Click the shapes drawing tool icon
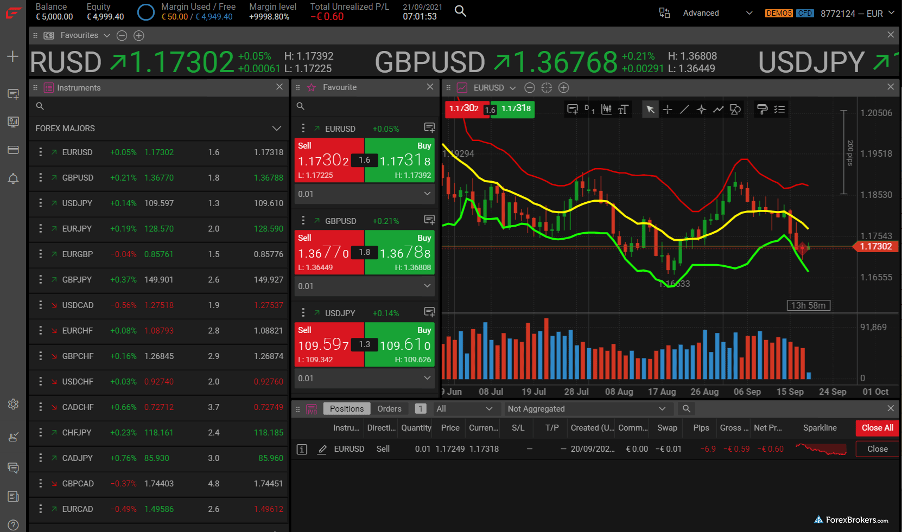This screenshot has height=532, width=902. pos(735,110)
